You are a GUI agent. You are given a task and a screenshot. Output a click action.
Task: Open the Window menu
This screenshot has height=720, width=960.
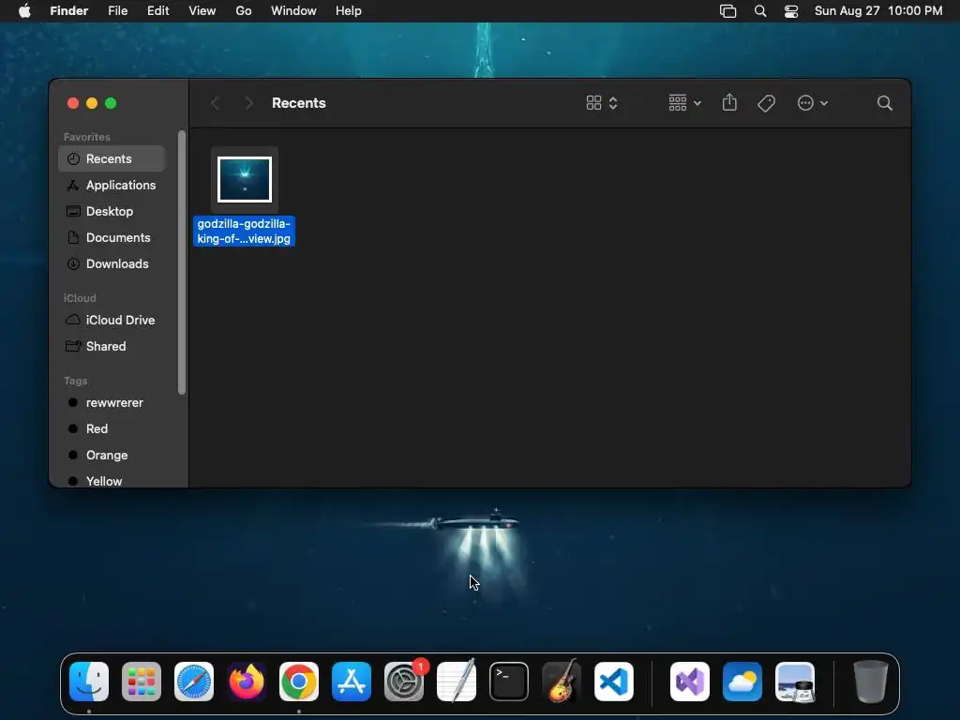293,11
